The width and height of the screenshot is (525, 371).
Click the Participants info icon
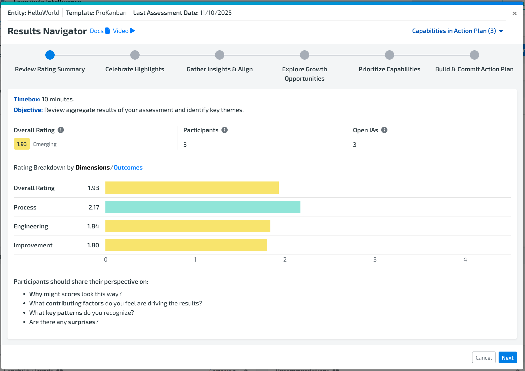pyautogui.click(x=225, y=130)
